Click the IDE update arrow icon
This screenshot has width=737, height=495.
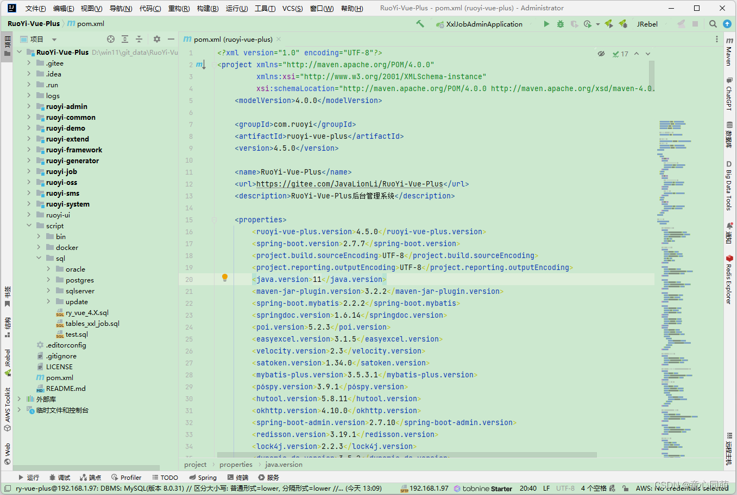pos(727,24)
